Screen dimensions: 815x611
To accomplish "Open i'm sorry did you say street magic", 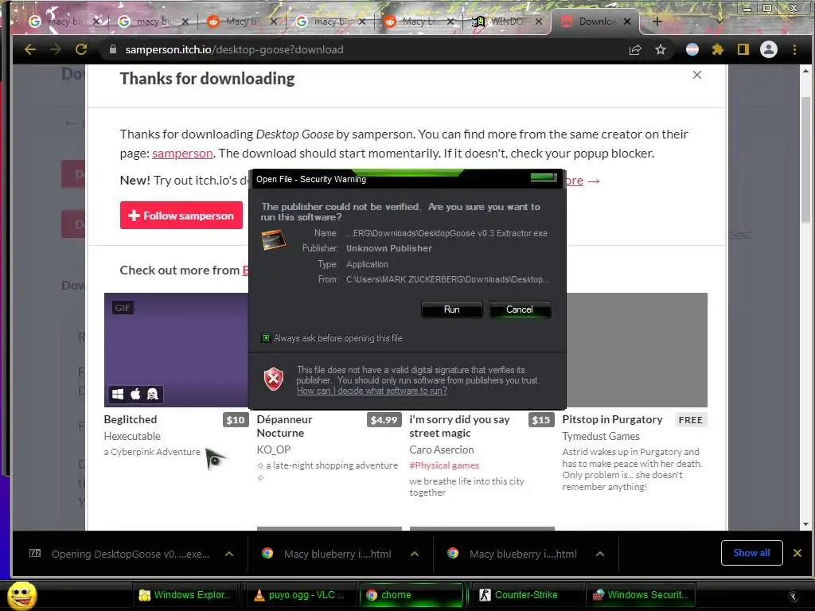I will [x=459, y=426].
